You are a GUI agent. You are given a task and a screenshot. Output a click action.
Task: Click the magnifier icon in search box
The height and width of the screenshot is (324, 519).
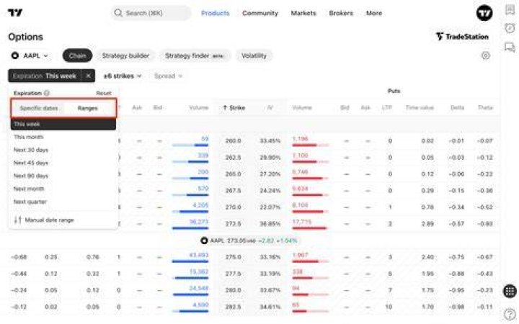[x=117, y=13]
